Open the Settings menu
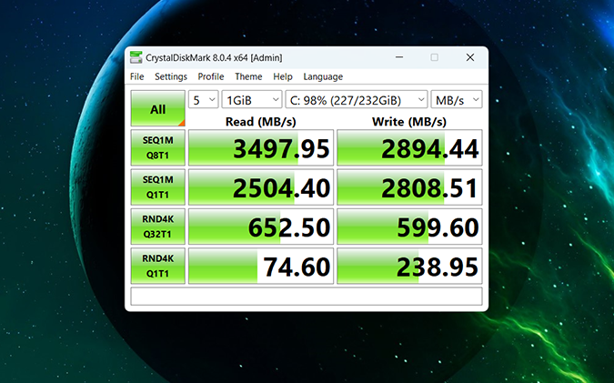 point(171,76)
